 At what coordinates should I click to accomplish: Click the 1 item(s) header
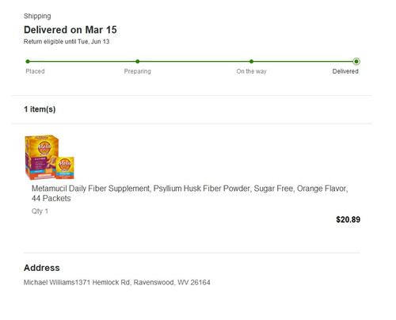tap(40, 109)
